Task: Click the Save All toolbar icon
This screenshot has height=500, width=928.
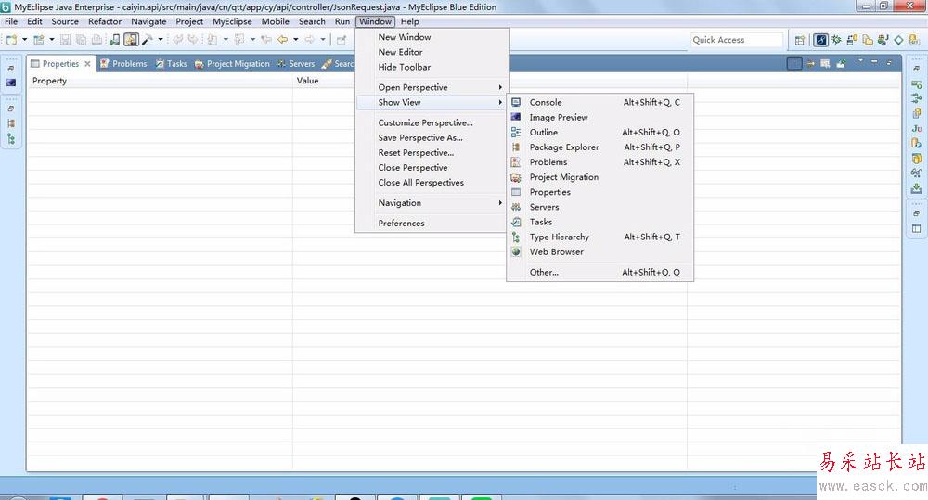Action: tap(81, 40)
